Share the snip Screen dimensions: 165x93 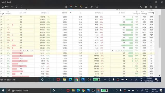(156, 7)
